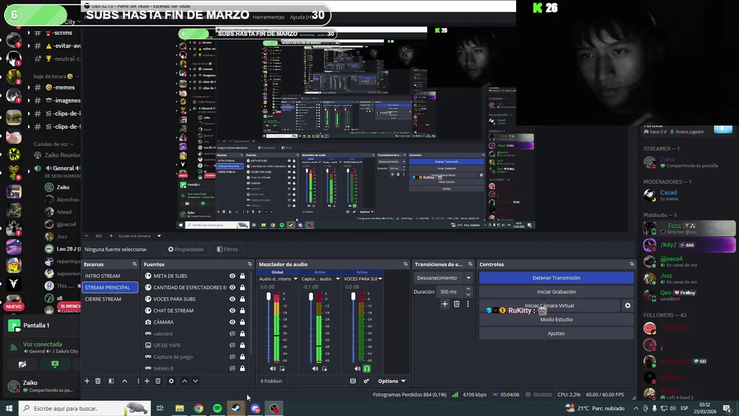Select the STREAM PRINCIPAL scene
Viewport: 739px width, 416px height.
coord(110,288)
